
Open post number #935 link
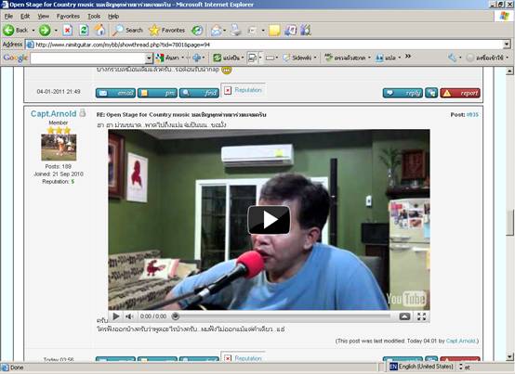pos(472,114)
